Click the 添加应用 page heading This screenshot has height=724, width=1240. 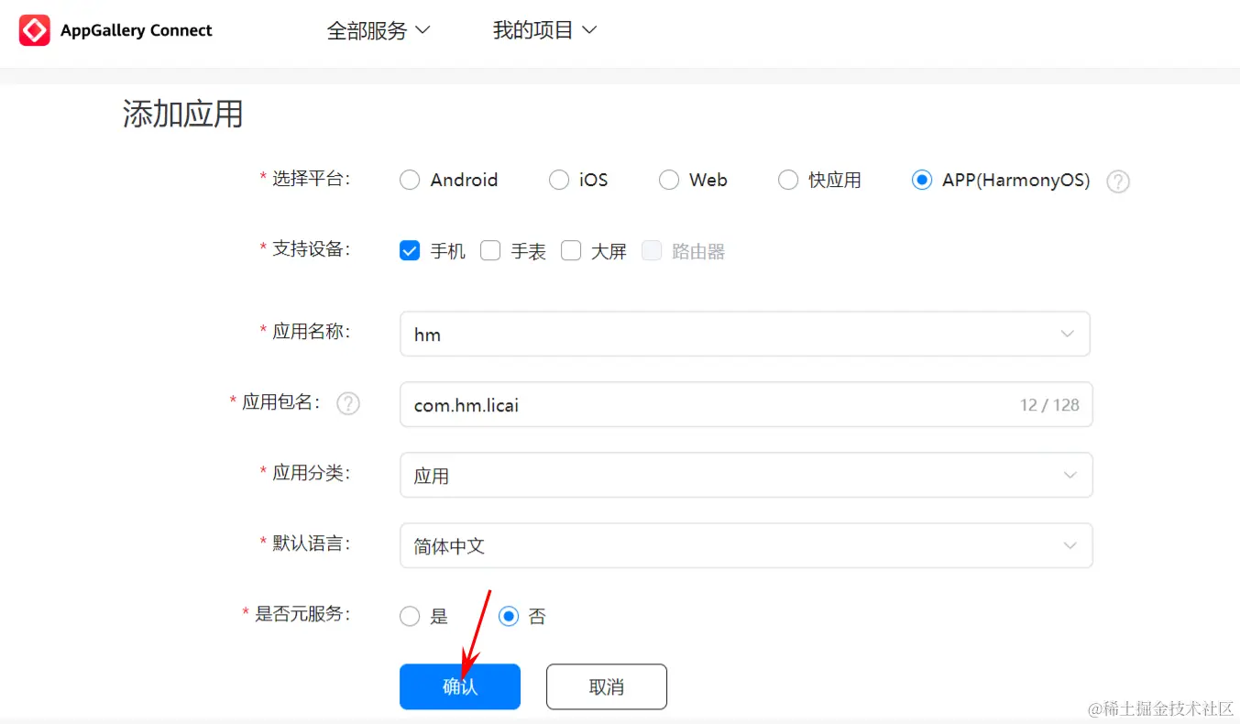[183, 114]
